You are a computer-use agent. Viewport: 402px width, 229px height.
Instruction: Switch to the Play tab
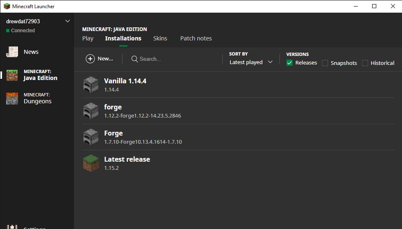tap(88, 38)
